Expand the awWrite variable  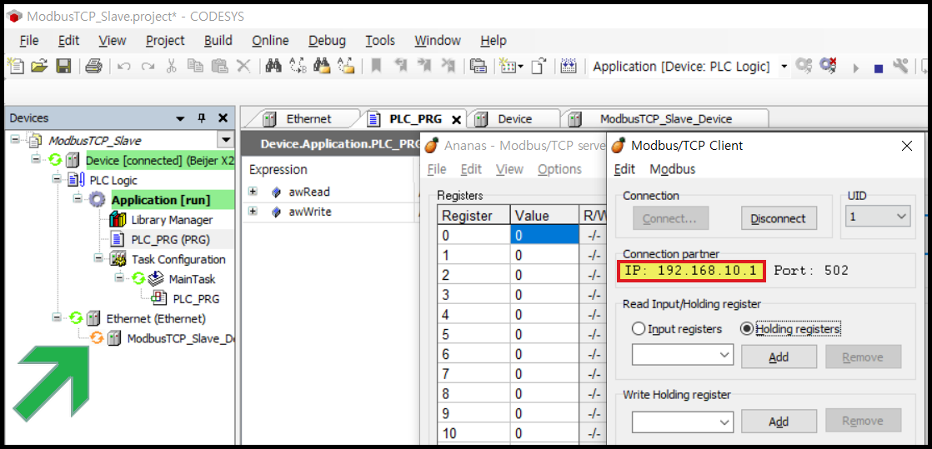[x=253, y=212]
